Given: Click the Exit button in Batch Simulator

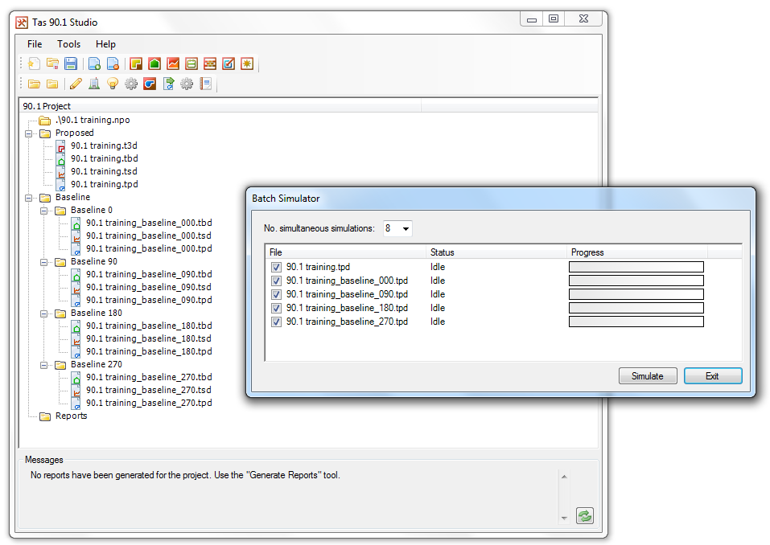Looking at the screenshot, I should point(713,376).
